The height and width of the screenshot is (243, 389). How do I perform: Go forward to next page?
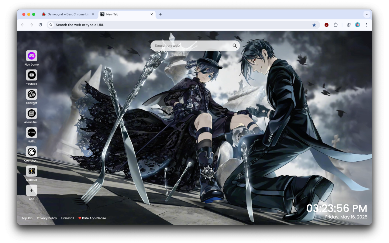[31, 25]
